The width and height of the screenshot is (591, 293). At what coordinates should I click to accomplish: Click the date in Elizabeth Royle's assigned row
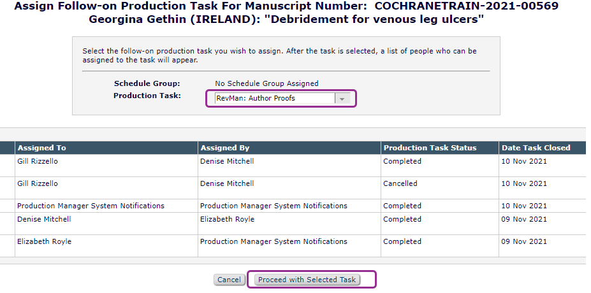pos(524,241)
